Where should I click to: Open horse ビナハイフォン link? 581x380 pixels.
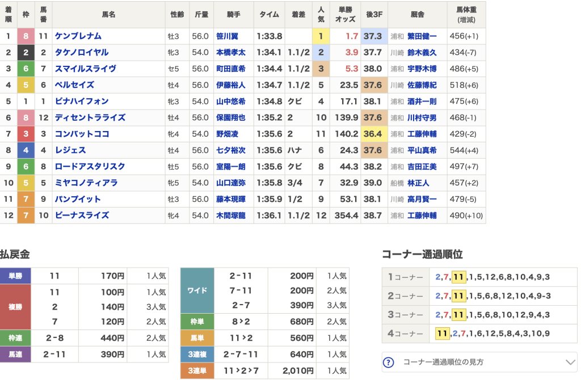[x=82, y=102]
